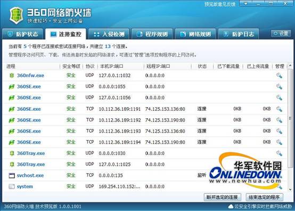Select the system process name
Image resolution: width=295 pixels, height=211 pixels.
pos(25,186)
